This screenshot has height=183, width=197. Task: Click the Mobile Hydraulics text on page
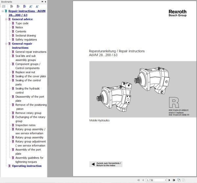(99, 120)
